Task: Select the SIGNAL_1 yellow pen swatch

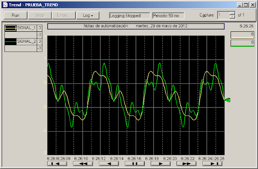Action: click(10, 28)
